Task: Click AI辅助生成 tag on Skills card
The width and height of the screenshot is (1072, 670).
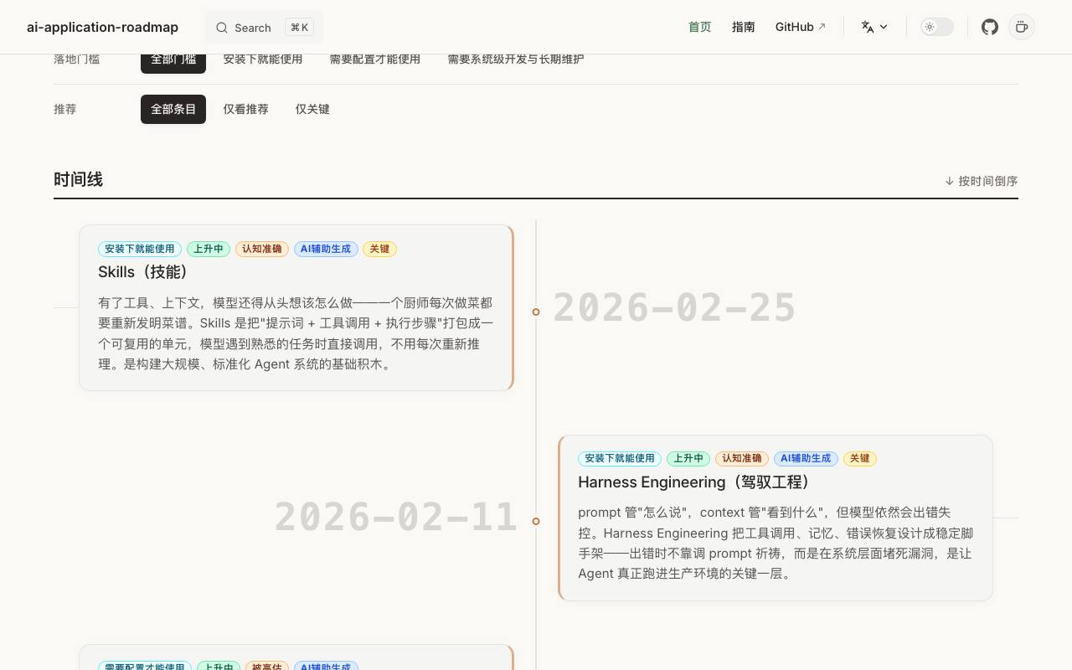Action: tap(326, 249)
